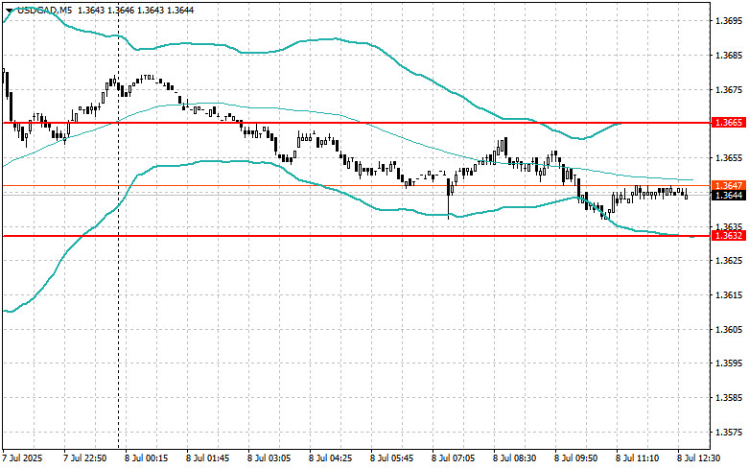Select the OHLC values 1.3643 1.3646 1.3643 1.3644
Screen dimensions: 749x469
[x=135, y=10]
